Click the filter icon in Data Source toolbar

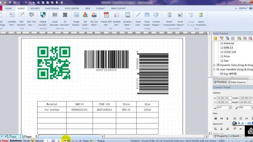(227, 38)
